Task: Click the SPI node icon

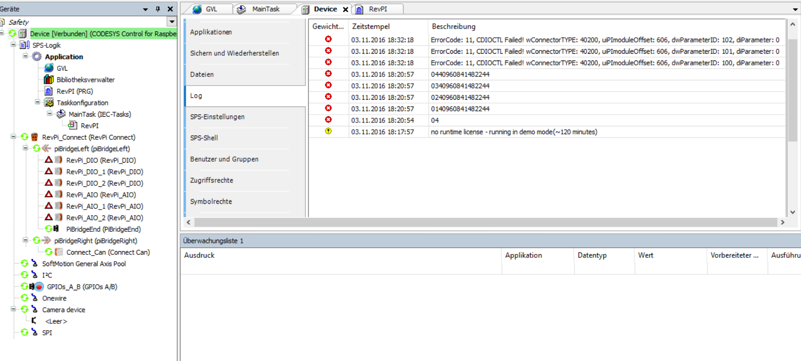Action: (x=34, y=332)
